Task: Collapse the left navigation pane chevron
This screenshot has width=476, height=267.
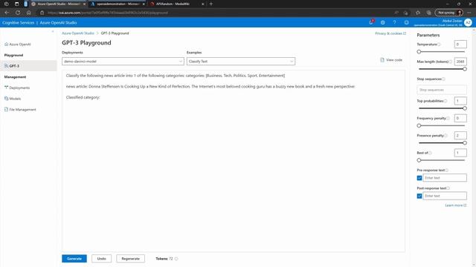Action: (x=53, y=31)
